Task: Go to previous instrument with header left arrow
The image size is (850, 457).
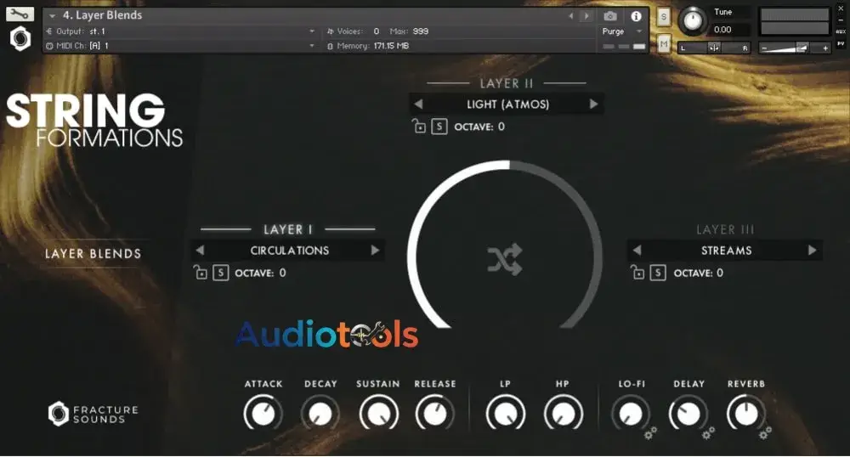Action: tap(571, 16)
